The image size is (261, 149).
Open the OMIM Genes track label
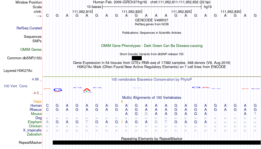(31, 50)
